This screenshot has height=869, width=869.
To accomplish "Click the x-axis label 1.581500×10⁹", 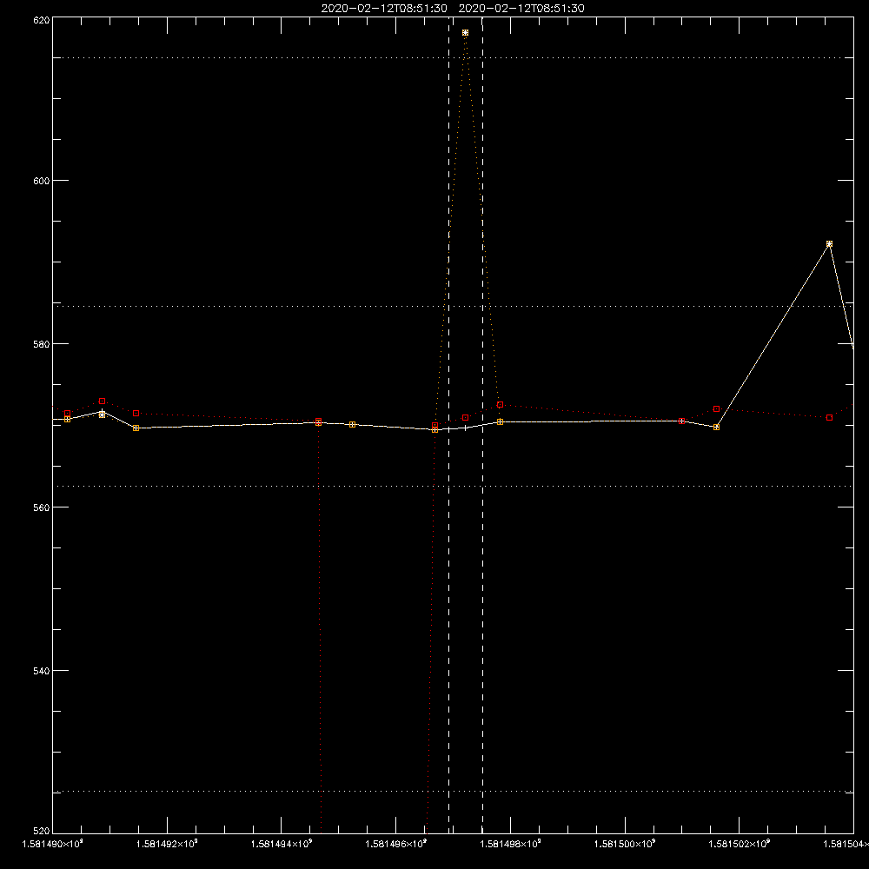I will pos(625,844).
